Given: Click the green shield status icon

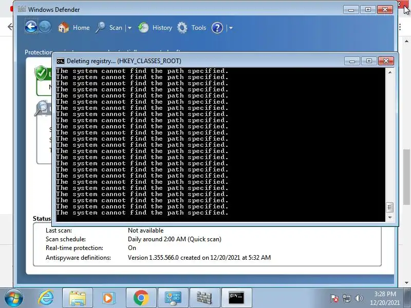Looking at the screenshot, I should (41, 73).
